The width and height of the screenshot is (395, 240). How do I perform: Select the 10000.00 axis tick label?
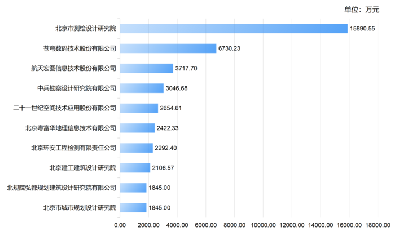coord(264,225)
